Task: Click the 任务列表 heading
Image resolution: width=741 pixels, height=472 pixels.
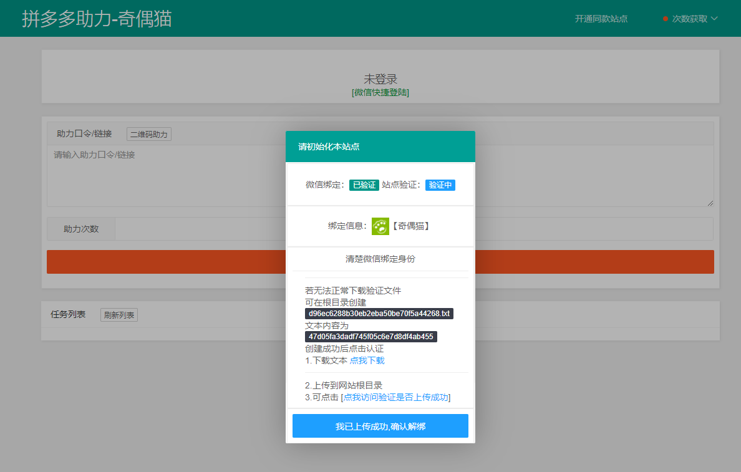Action: pyautogui.click(x=68, y=315)
